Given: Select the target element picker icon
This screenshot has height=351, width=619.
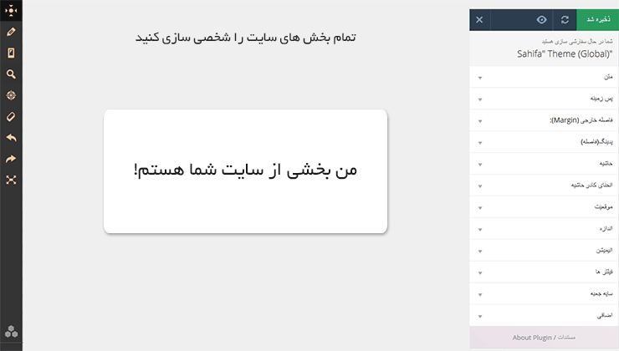Looking at the screenshot, I should point(11,95).
